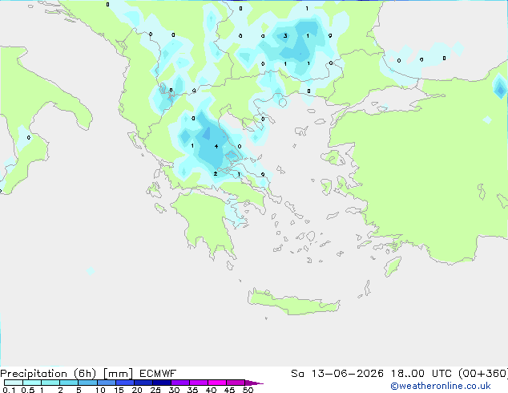Click the '[mm]' unit label
The image size is (508, 393).
(119, 374)
